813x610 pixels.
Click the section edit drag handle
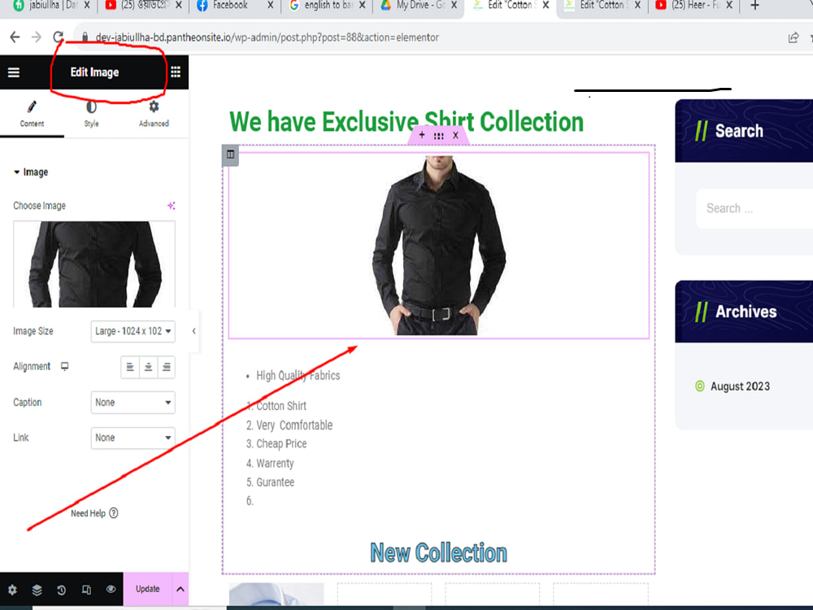(x=439, y=135)
